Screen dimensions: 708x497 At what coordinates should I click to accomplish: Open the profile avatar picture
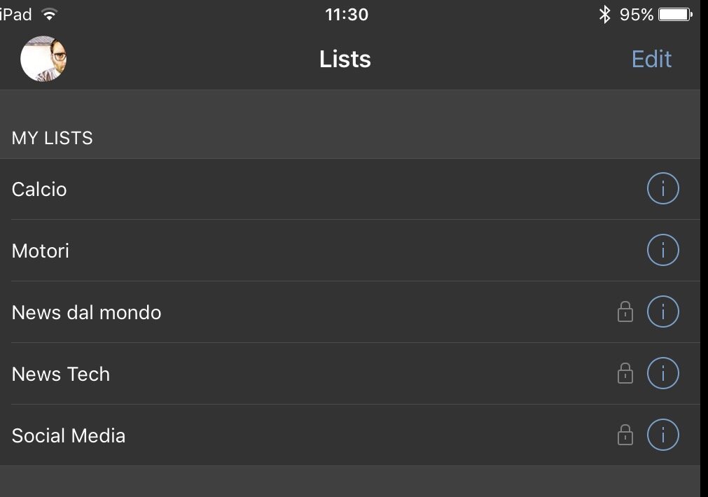coord(43,59)
